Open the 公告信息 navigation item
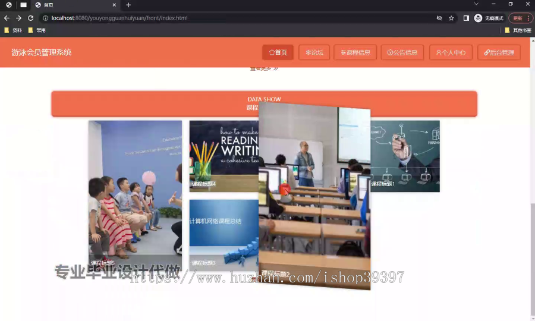Image resolution: width=535 pixels, height=321 pixels. pyautogui.click(x=402, y=52)
